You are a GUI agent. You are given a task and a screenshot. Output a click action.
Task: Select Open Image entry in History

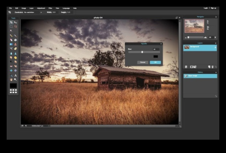point(200,76)
